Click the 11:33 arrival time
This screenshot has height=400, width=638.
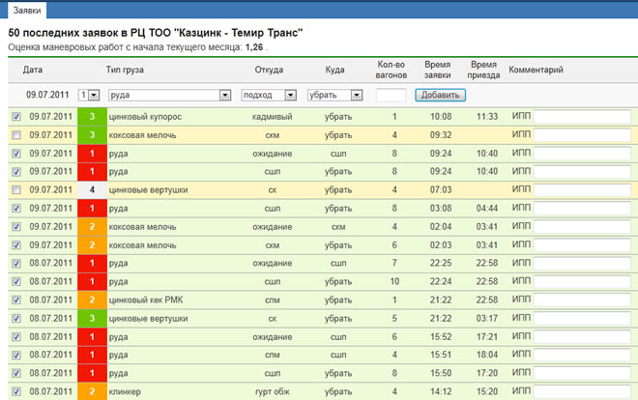pyautogui.click(x=487, y=117)
